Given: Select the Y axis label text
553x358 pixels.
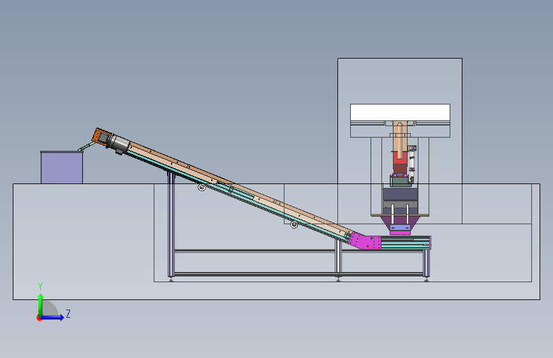Looking at the screenshot, I should [40, 286].
